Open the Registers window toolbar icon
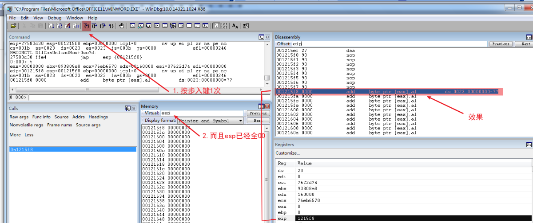The width and height of the screenshot is (533, 223). tap(156, 26)
